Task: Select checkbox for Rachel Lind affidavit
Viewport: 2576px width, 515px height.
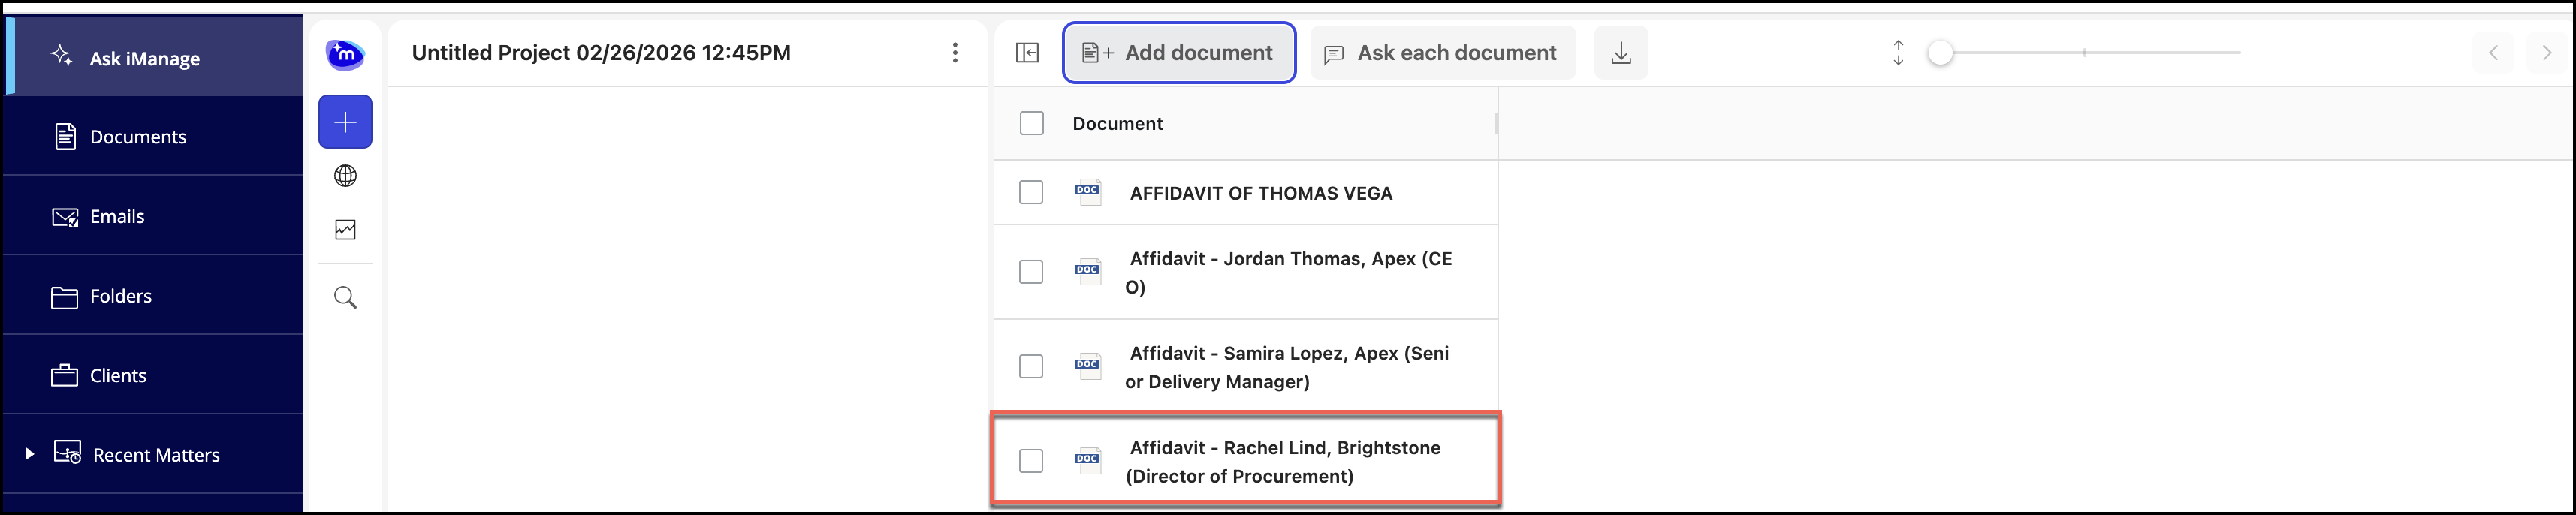Action: tap(1031, 461)
